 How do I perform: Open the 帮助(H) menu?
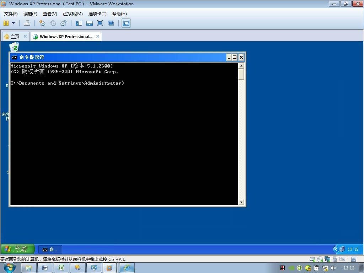coord(119,14)
